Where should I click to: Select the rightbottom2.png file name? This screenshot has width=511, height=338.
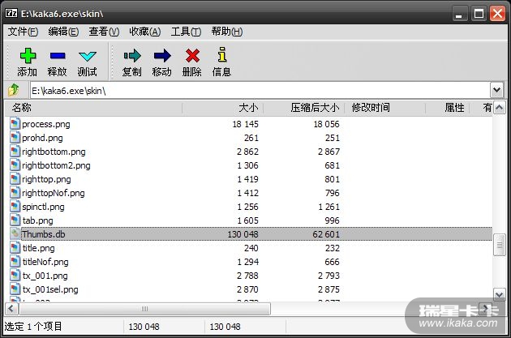56,165
